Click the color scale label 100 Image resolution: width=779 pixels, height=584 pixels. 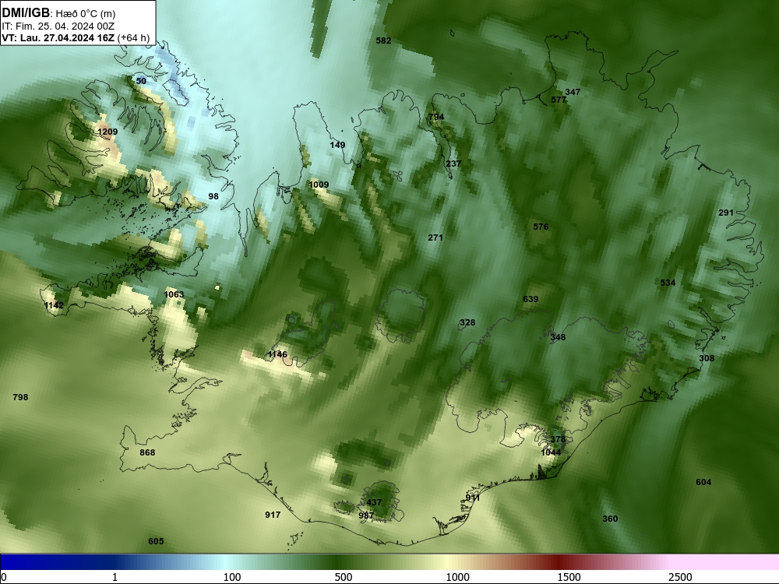[x=231, y=577]
